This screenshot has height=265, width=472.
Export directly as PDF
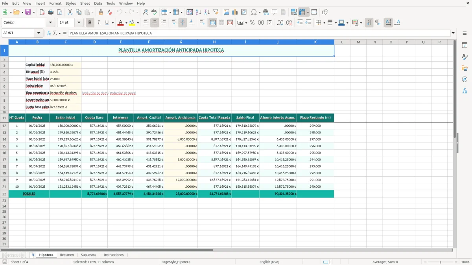pos(42,12)
